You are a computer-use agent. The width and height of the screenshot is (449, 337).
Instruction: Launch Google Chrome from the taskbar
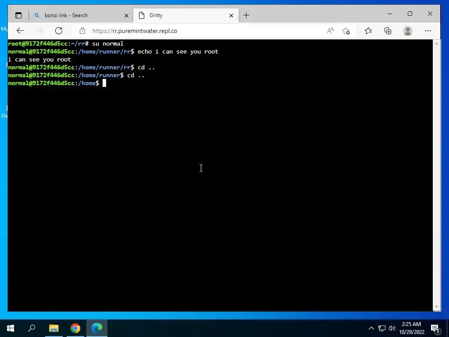pos(75,328)
